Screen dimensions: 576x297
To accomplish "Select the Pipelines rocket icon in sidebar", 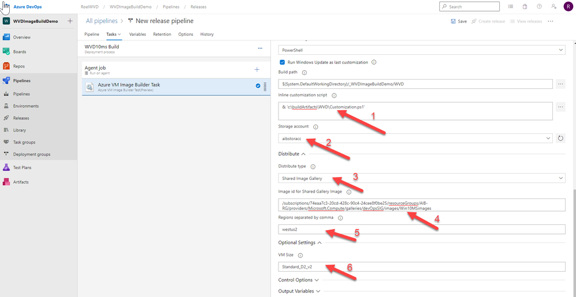I will click(6, 81).
